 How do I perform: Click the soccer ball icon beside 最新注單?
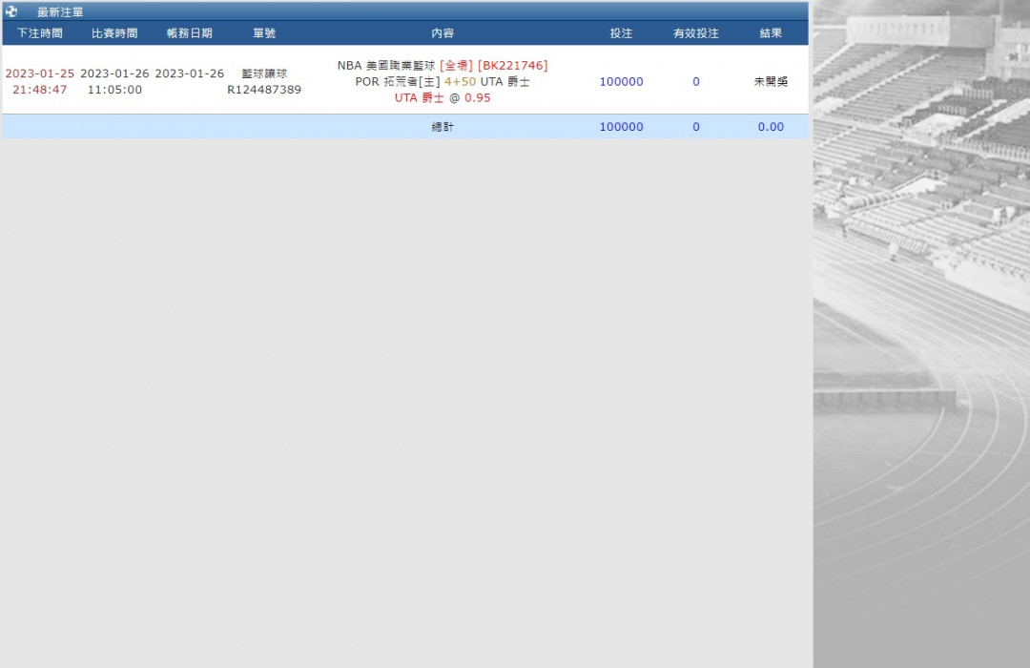(x=11, y=11)
